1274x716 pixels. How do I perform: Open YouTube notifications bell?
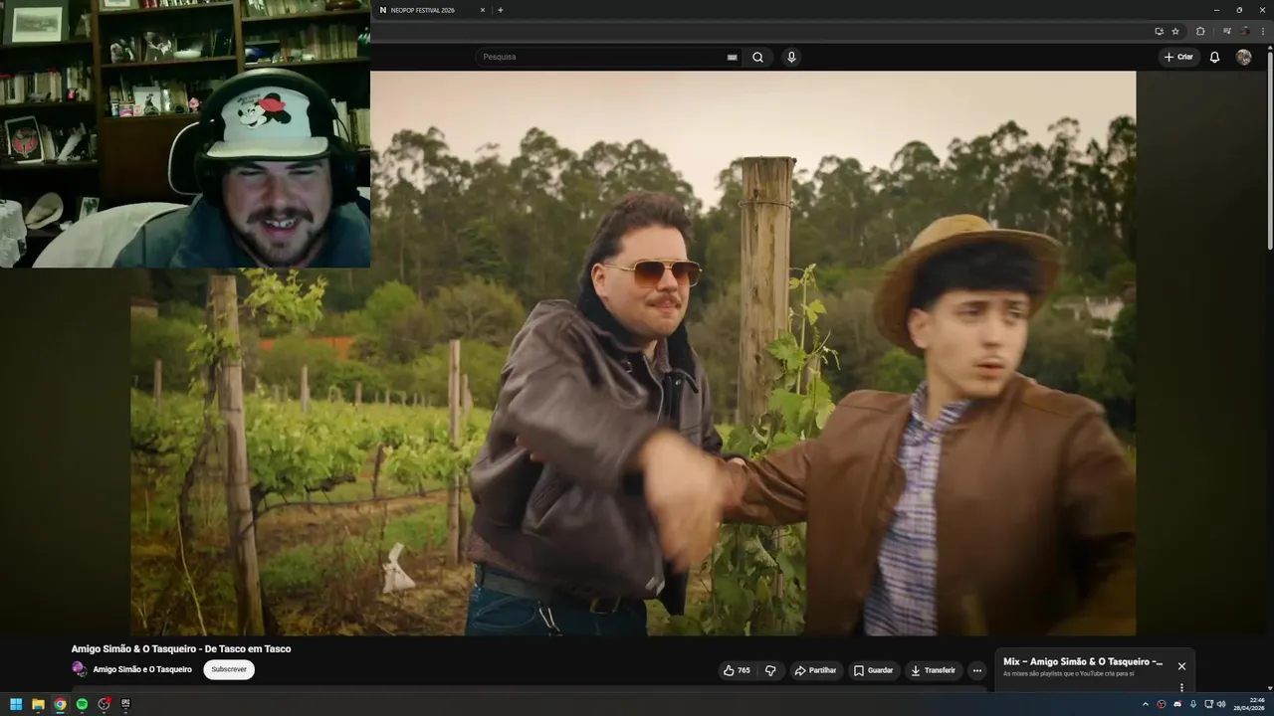(x=1214, y=57)
